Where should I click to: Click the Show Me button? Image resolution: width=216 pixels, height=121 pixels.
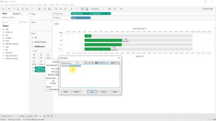[x=207, y=9]
